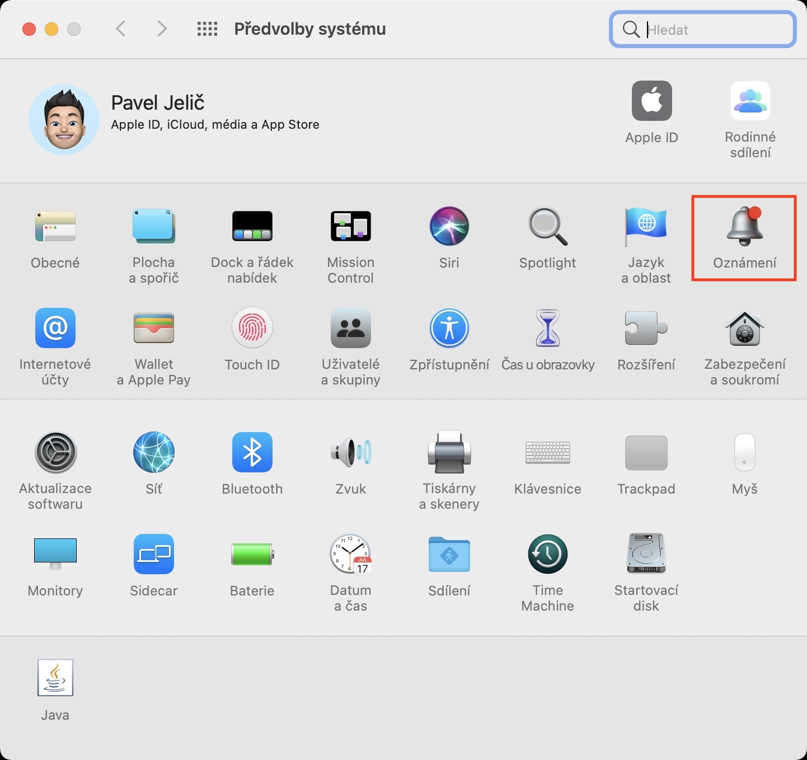Open Klávesnice keyboard settings
The width and height of the screenshot is (807, 760).
coord(548,452)
